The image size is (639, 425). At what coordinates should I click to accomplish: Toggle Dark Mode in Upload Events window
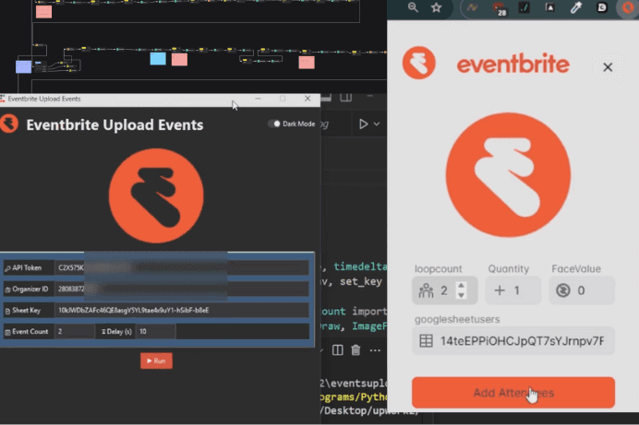point(274,124)
